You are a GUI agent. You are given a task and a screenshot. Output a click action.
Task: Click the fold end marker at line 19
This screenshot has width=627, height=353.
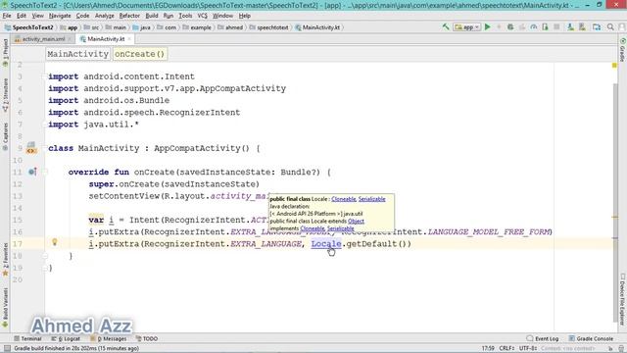[x=45, y=268]
